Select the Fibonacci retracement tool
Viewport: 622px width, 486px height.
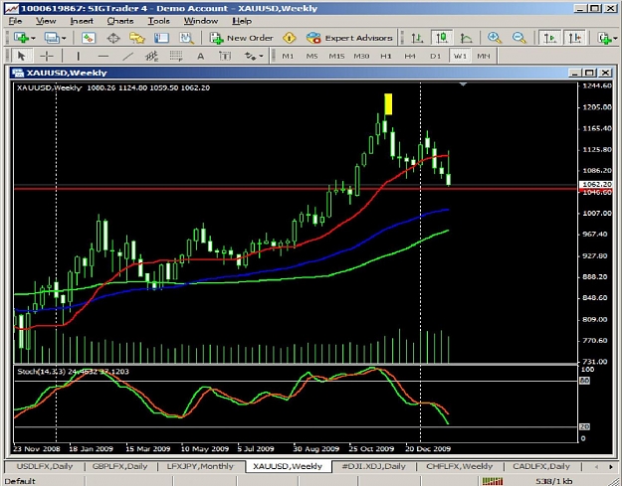pos(176,56)
